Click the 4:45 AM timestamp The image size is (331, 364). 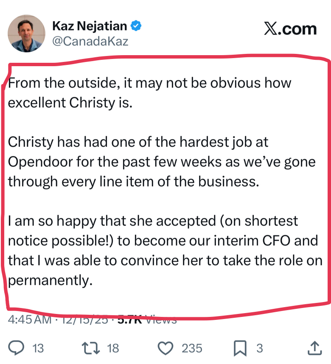pos(30,319)
